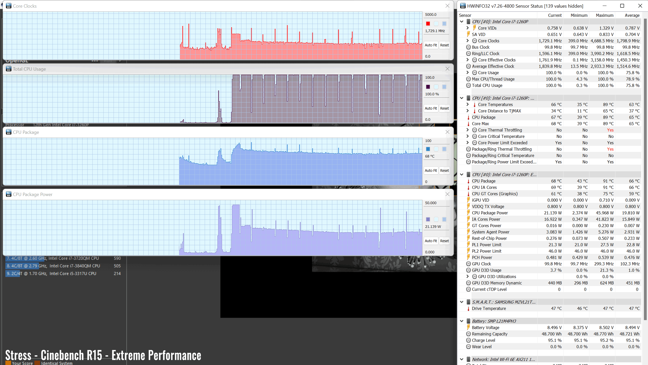Screen dimensions: 648x365
Task: Click the circle icon beside Package/Ring Thermal Throttling
Action: [x=468, y=149]
